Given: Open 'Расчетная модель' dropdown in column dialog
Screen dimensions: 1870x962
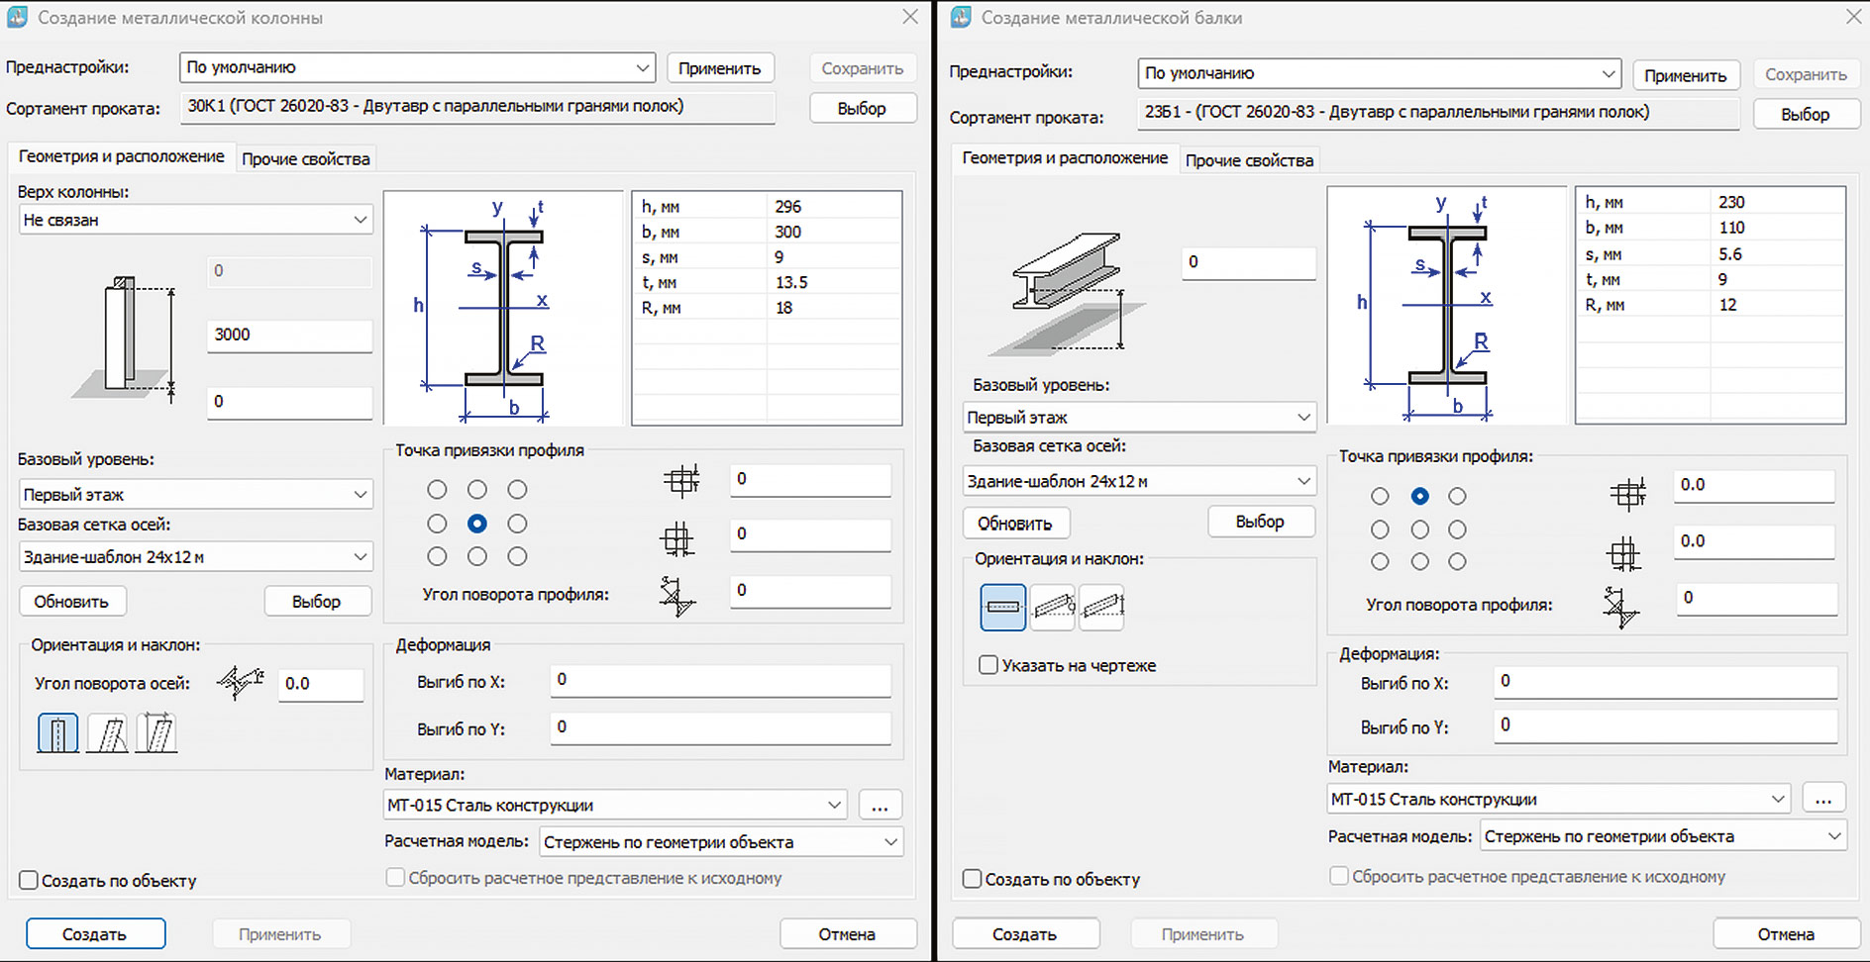Looking at the screenshot, I should 721,842.
